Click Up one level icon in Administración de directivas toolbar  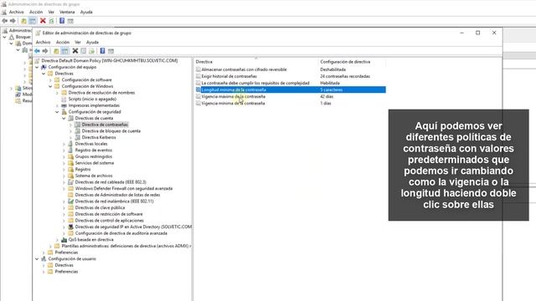pyautogui.click(x=23, y=21)
